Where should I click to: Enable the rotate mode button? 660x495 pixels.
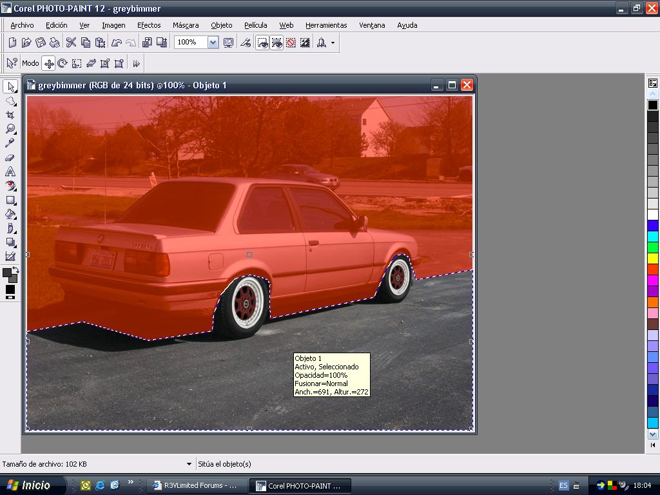coord(63,63)
